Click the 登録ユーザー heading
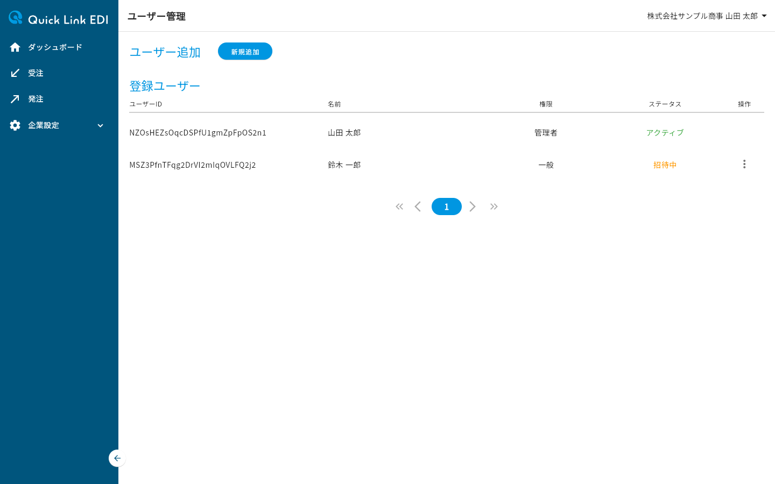 [165, 86]
